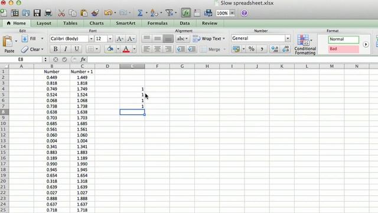Click the Print icon in toolbar
This screenshot has height=213, width=378.
click(x=48, y=13)
